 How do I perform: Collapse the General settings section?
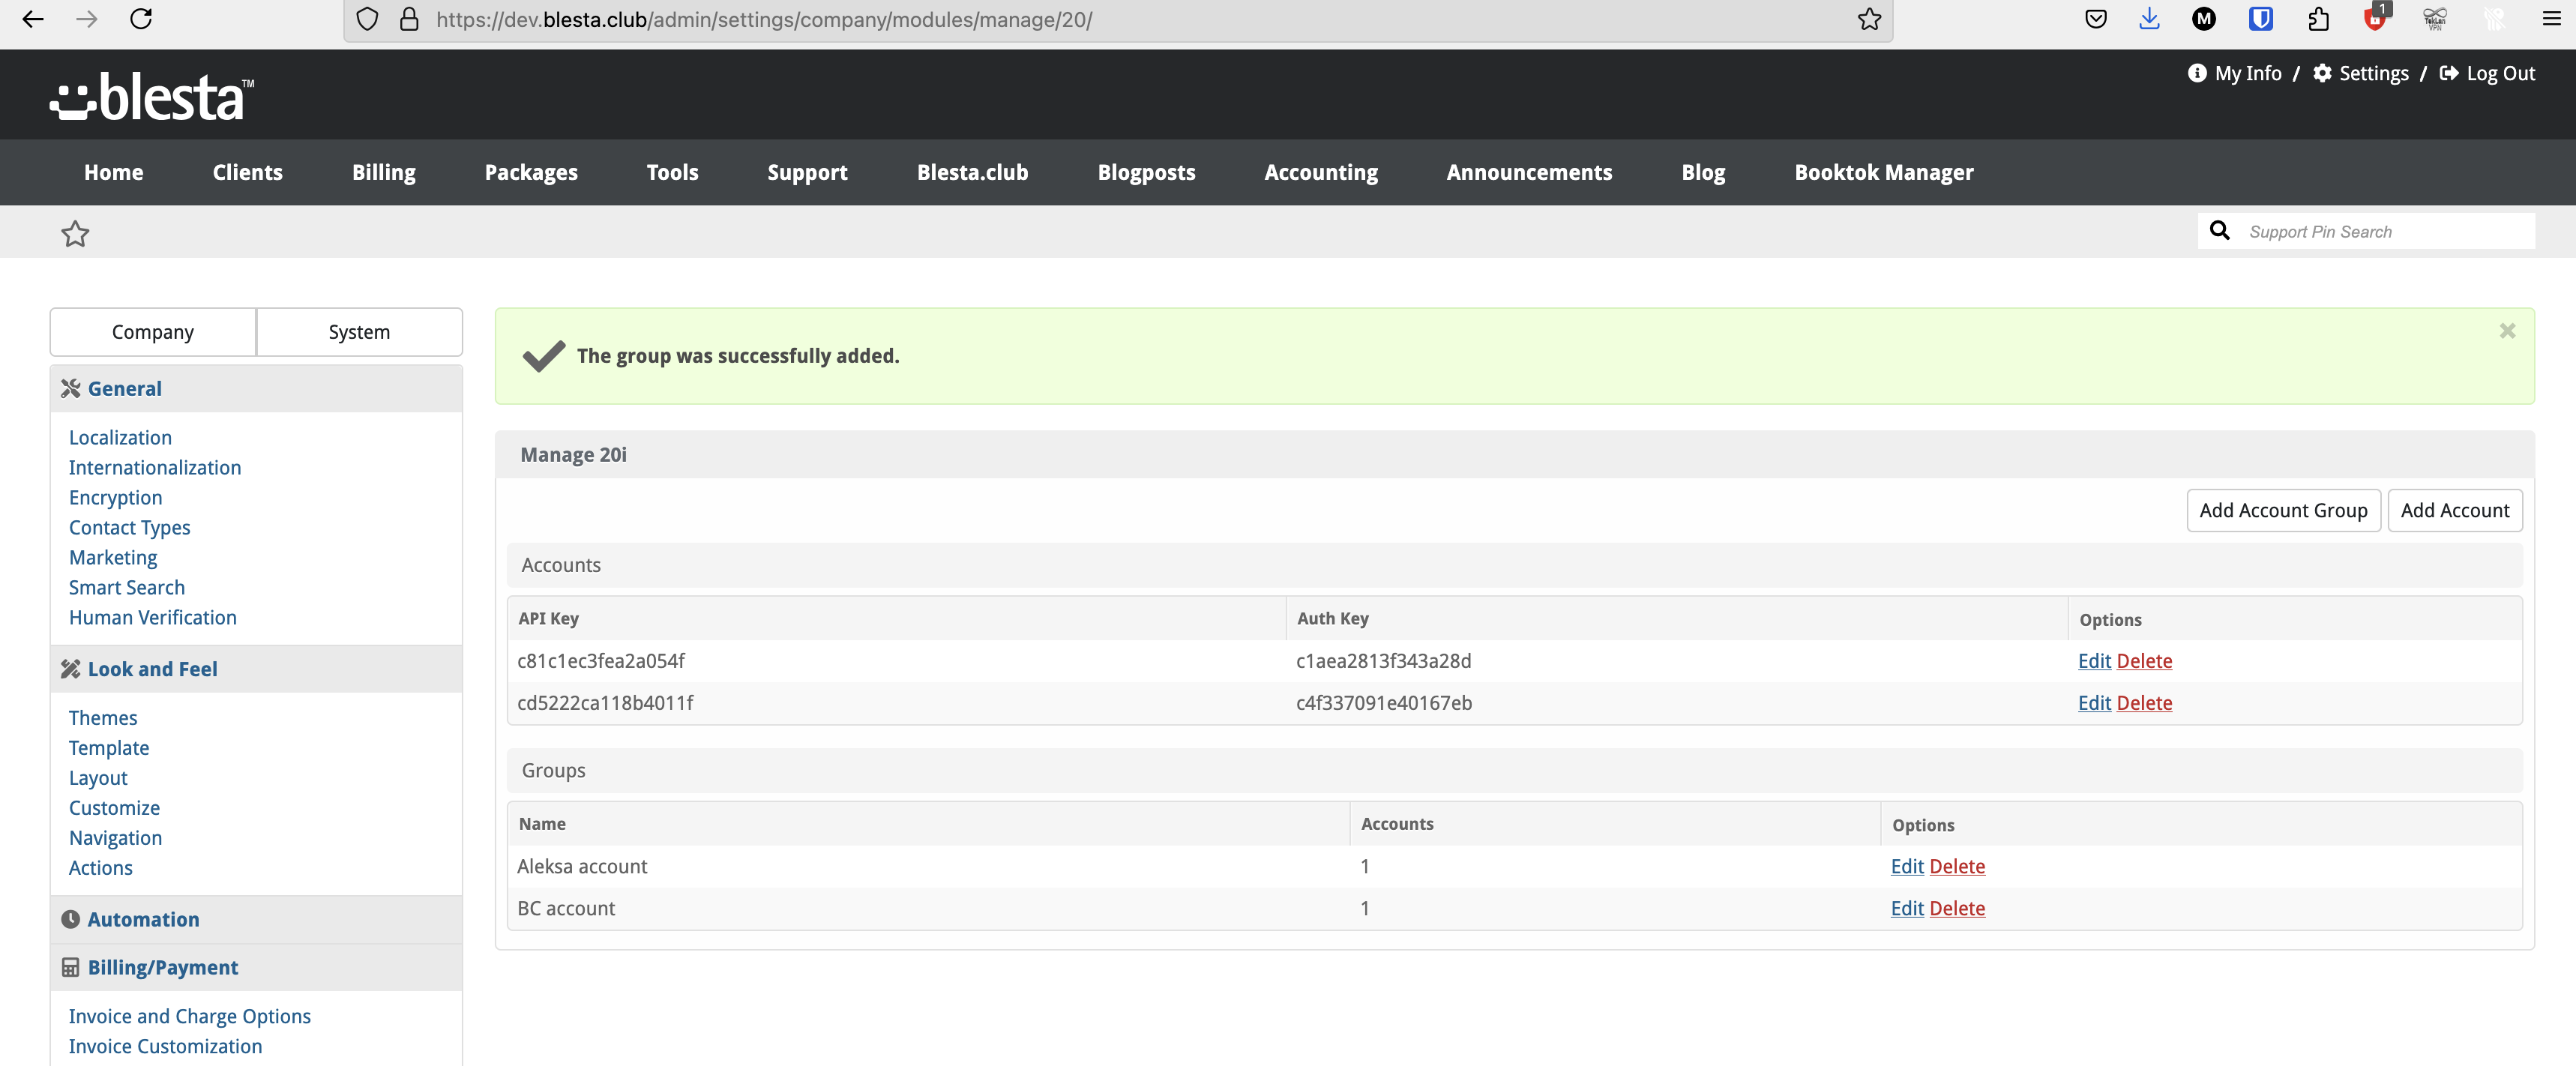click(x=256, y=389)
